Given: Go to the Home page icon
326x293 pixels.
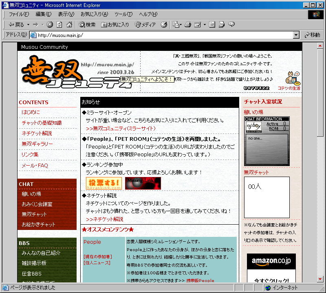Looking at the screenshot, I should (69, 24).
